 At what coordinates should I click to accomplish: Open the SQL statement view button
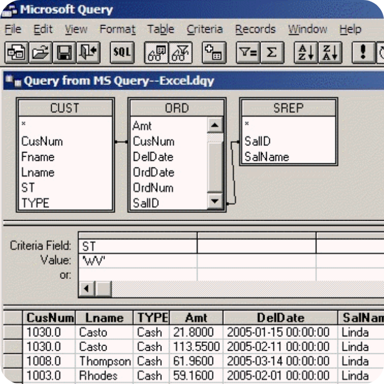[122, 53]
